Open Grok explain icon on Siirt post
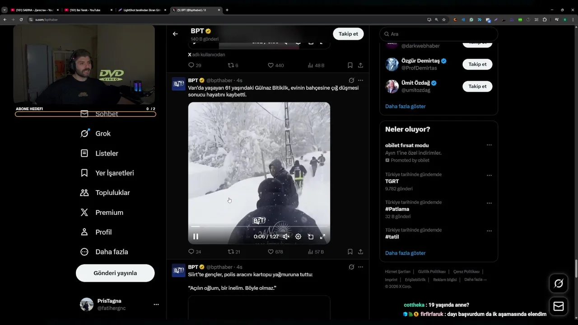 351,267
